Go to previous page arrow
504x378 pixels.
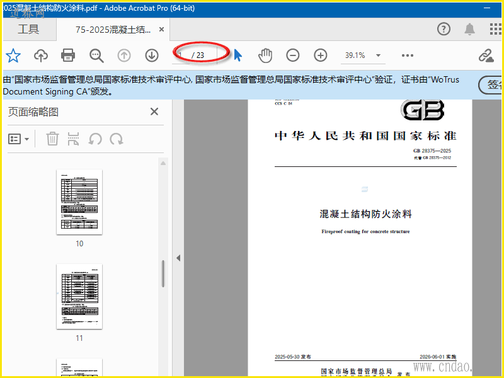coord(123,55)
